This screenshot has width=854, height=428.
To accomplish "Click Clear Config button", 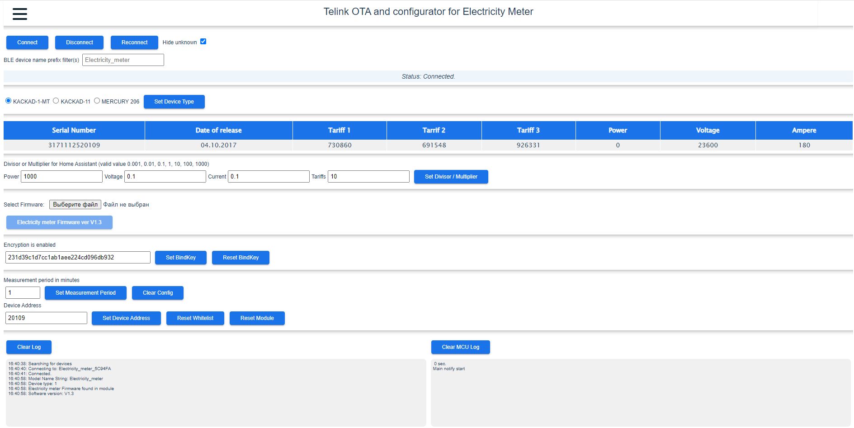I will click(x=158, y=293).
